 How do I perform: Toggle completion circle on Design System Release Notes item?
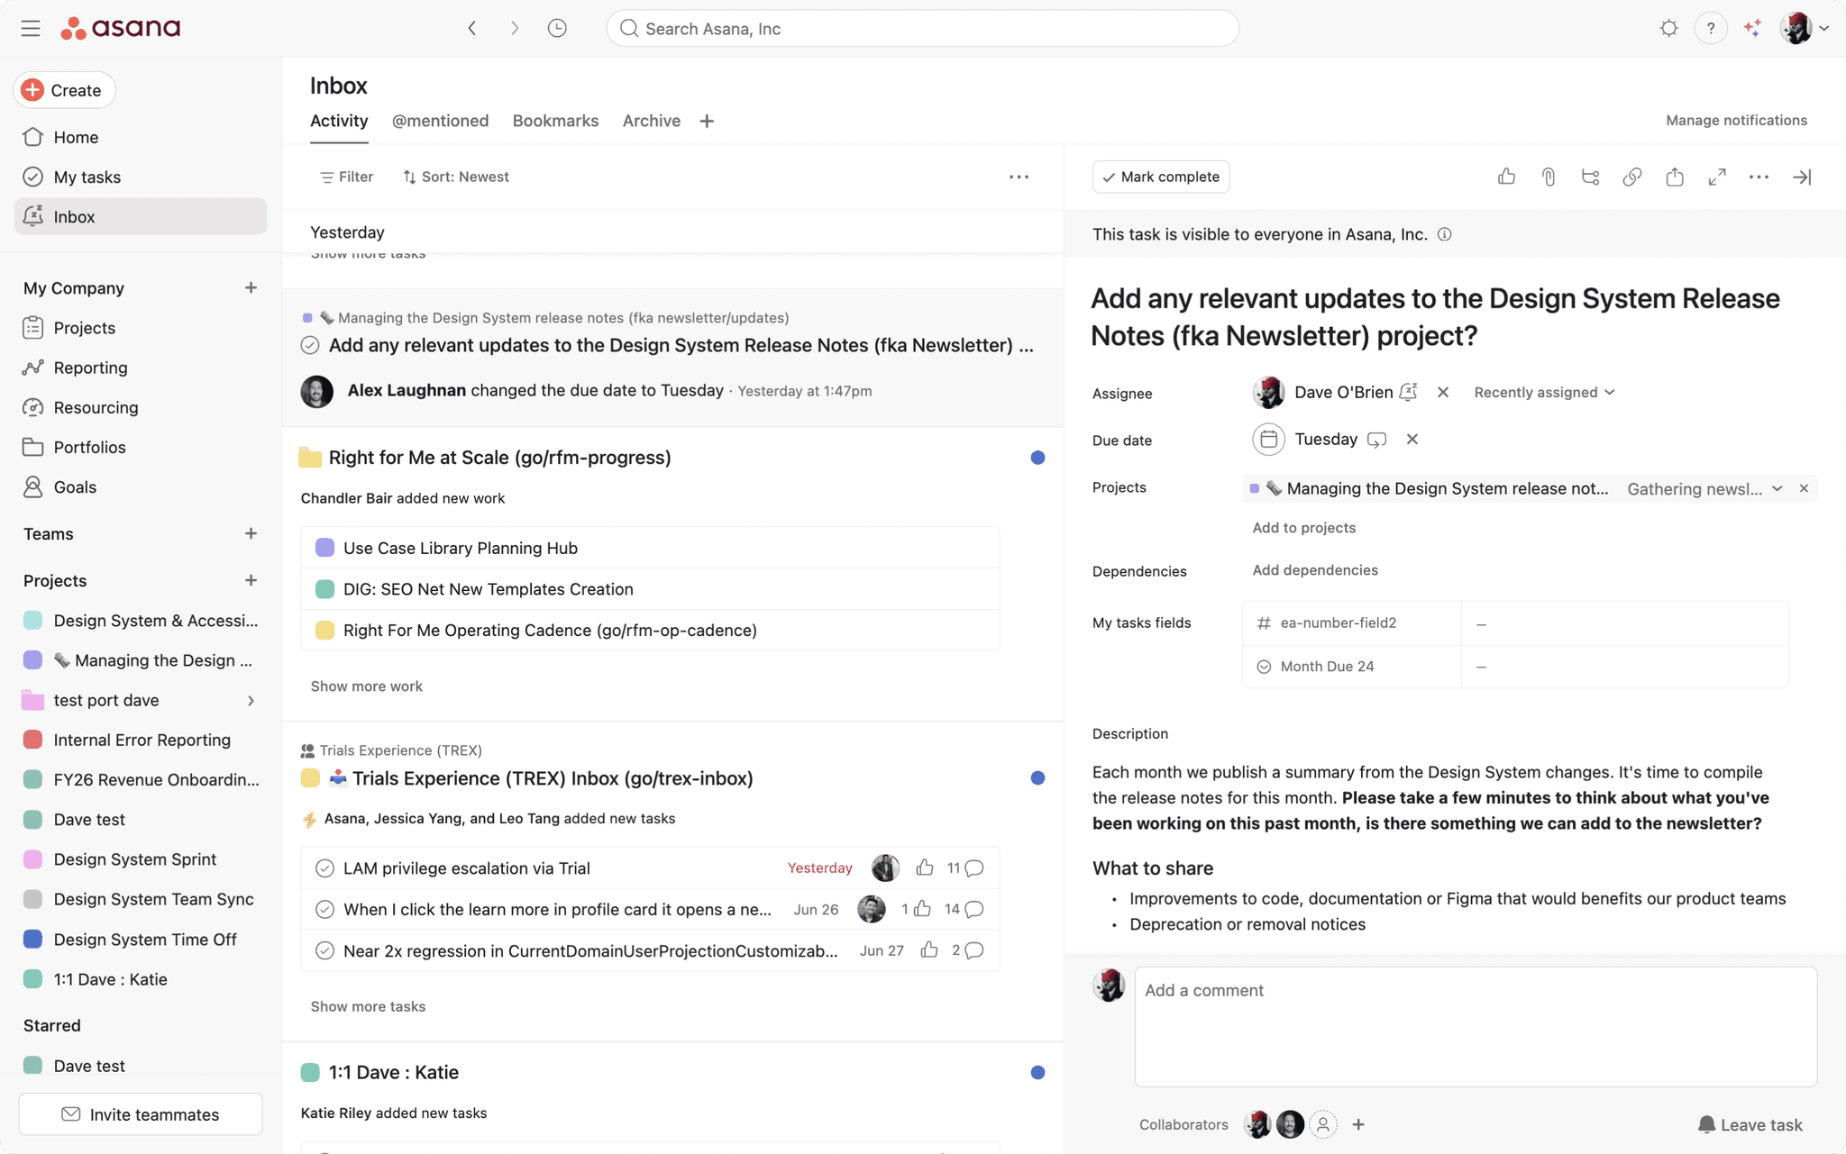tap(310, 345)
